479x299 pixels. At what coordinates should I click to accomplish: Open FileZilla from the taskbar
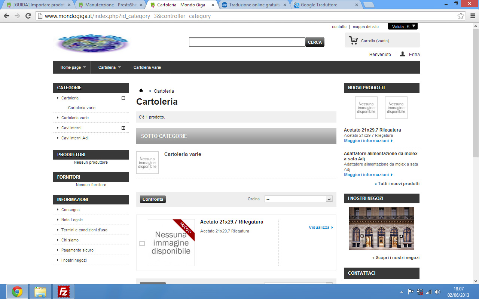(x=64, y=292)
